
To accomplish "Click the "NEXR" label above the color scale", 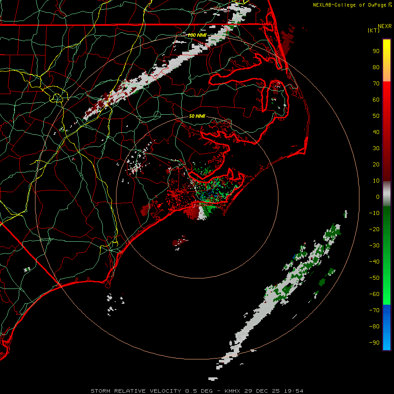I will 385,26.
